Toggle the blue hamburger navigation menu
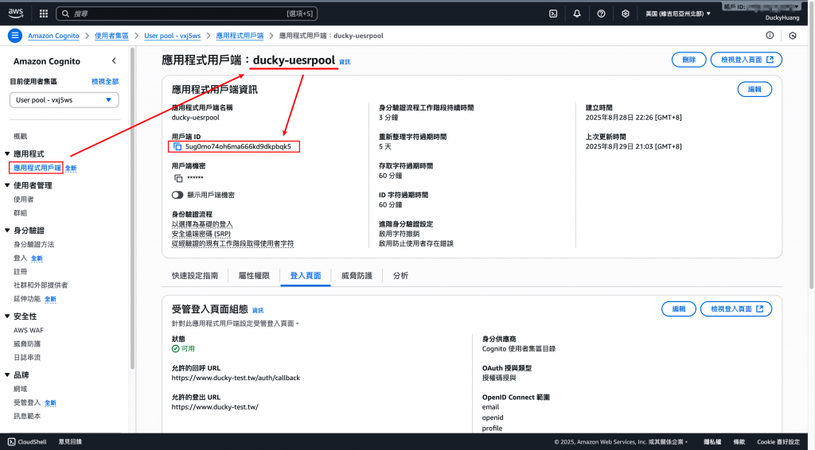Image resolution: width=815 pixels, height=450 pixels. coord(15,36)
